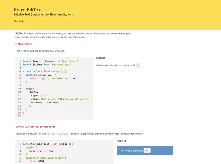221x164 pixels.
Task: Click the code line 'button[editext="edit-button"] {'
Action: (x=47, y=158)
